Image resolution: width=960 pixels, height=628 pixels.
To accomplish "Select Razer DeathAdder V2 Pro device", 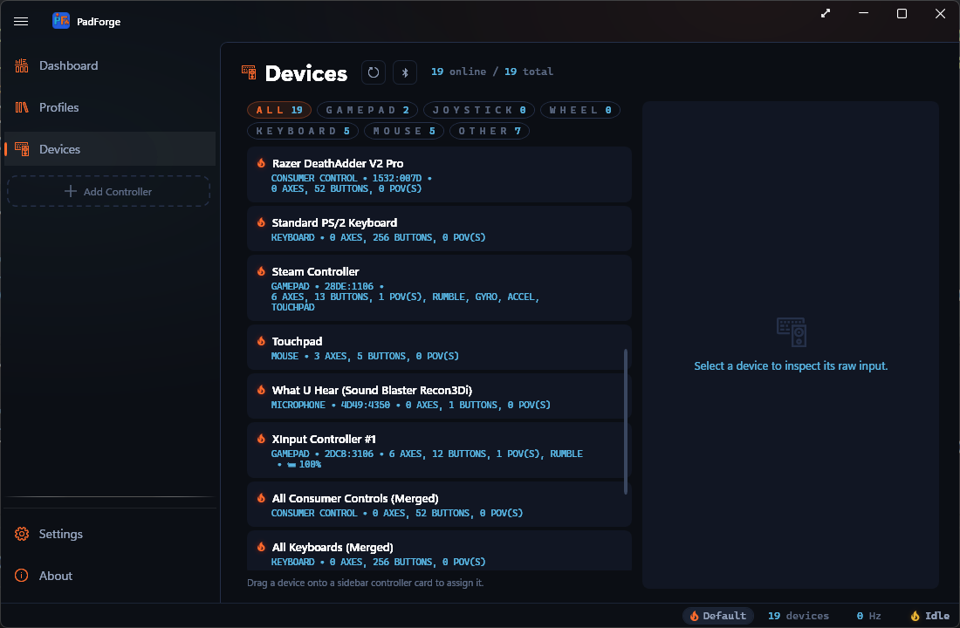I will point(439,174).
